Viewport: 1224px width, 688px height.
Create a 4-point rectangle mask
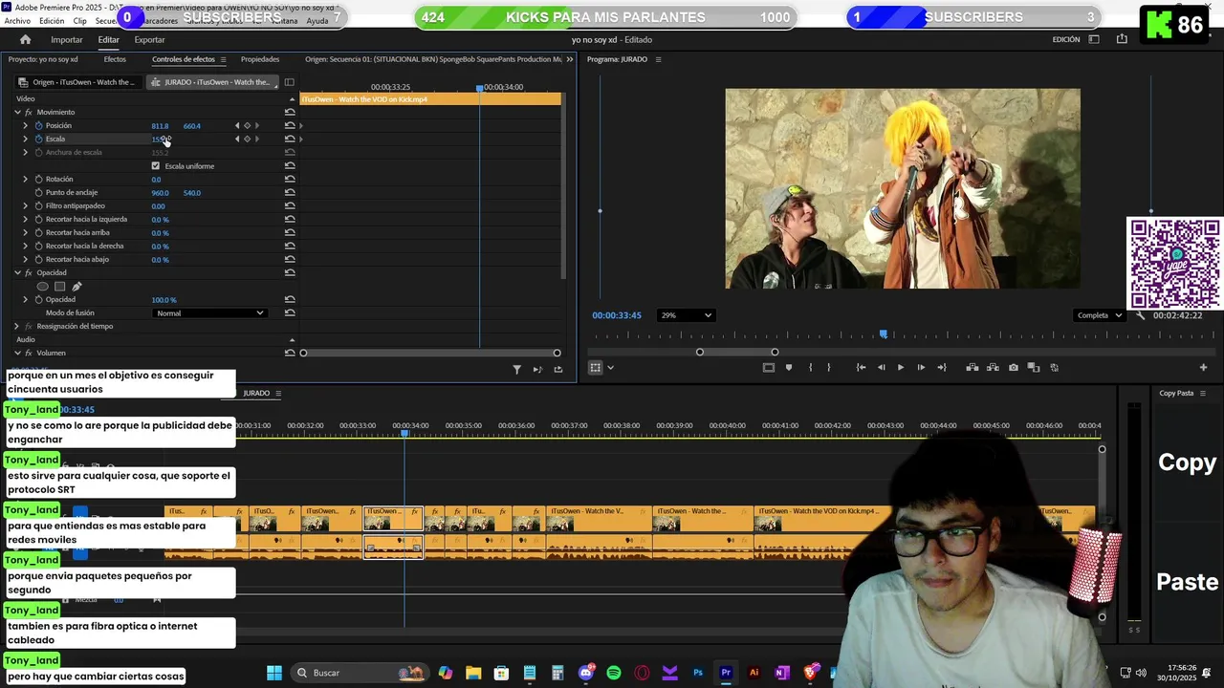pos(59,286)
